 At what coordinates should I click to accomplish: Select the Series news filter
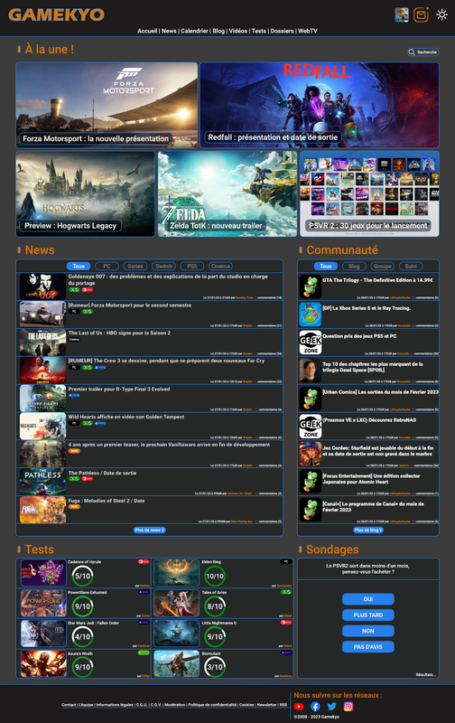(x=135, y=266)
